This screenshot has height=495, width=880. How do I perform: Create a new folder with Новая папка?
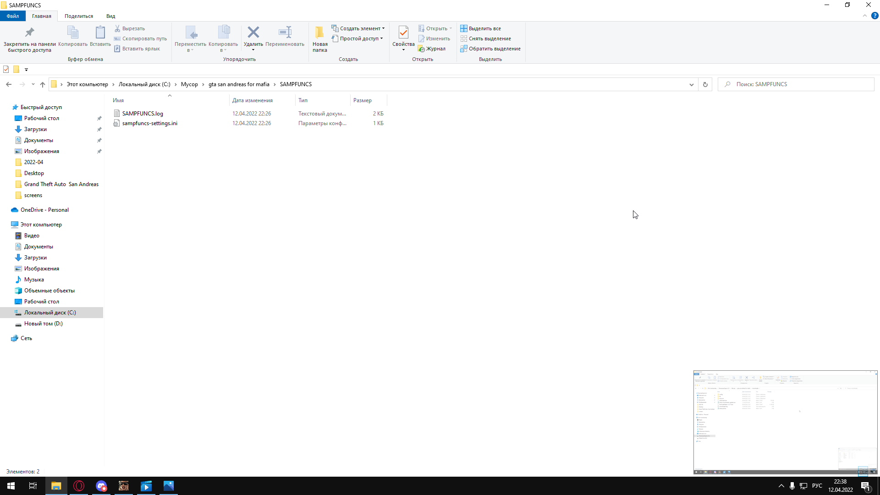[x=319, y=39]
